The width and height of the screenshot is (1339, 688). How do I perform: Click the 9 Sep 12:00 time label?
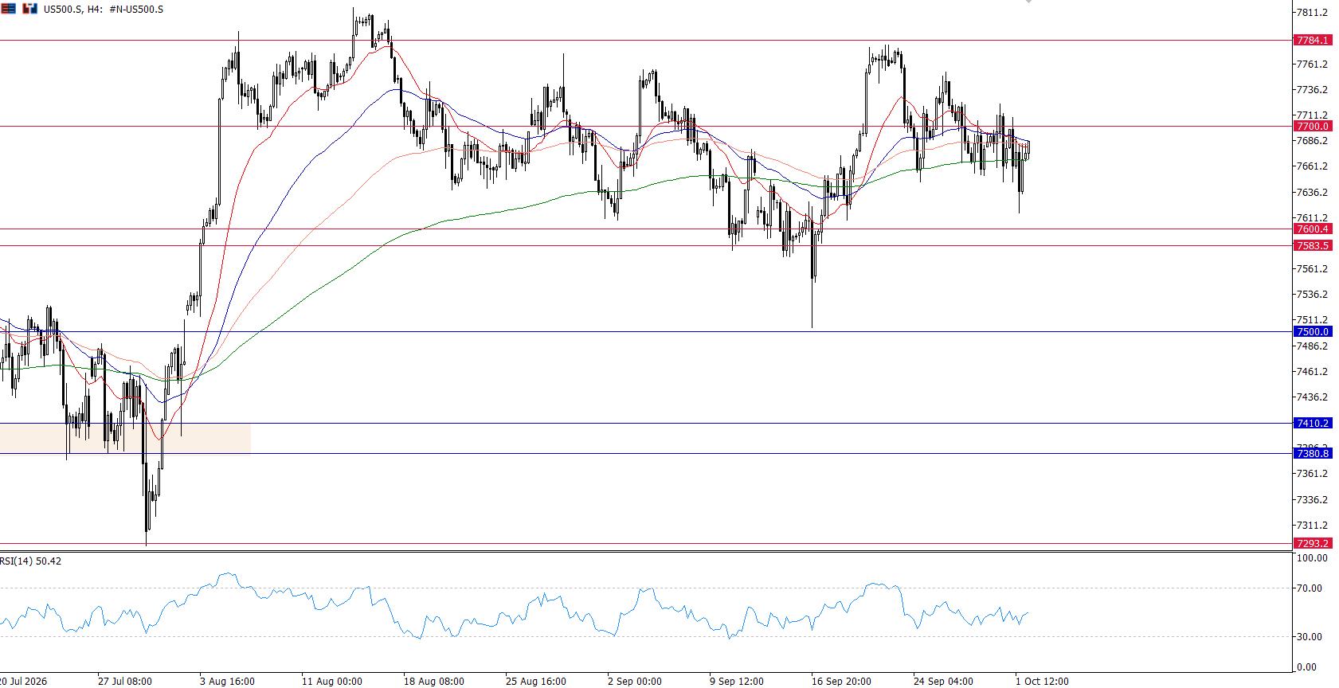point(737,682)
